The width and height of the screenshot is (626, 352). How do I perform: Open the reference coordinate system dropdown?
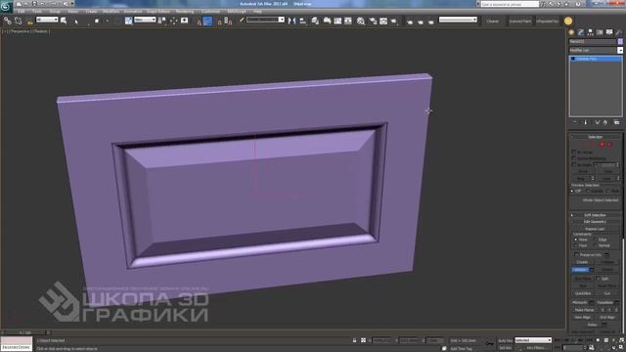point(145,20)
